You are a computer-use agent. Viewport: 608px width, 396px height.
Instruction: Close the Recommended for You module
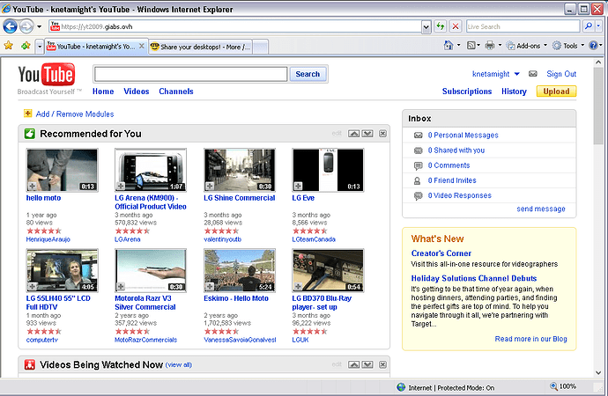click(x=382, y=134)
